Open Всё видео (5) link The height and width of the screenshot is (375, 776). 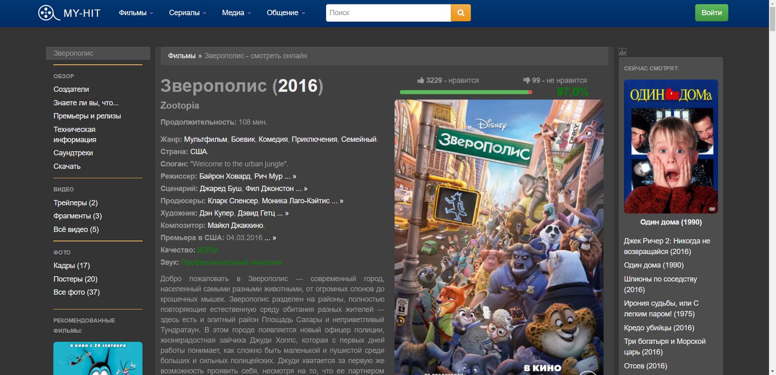[76, 230]
